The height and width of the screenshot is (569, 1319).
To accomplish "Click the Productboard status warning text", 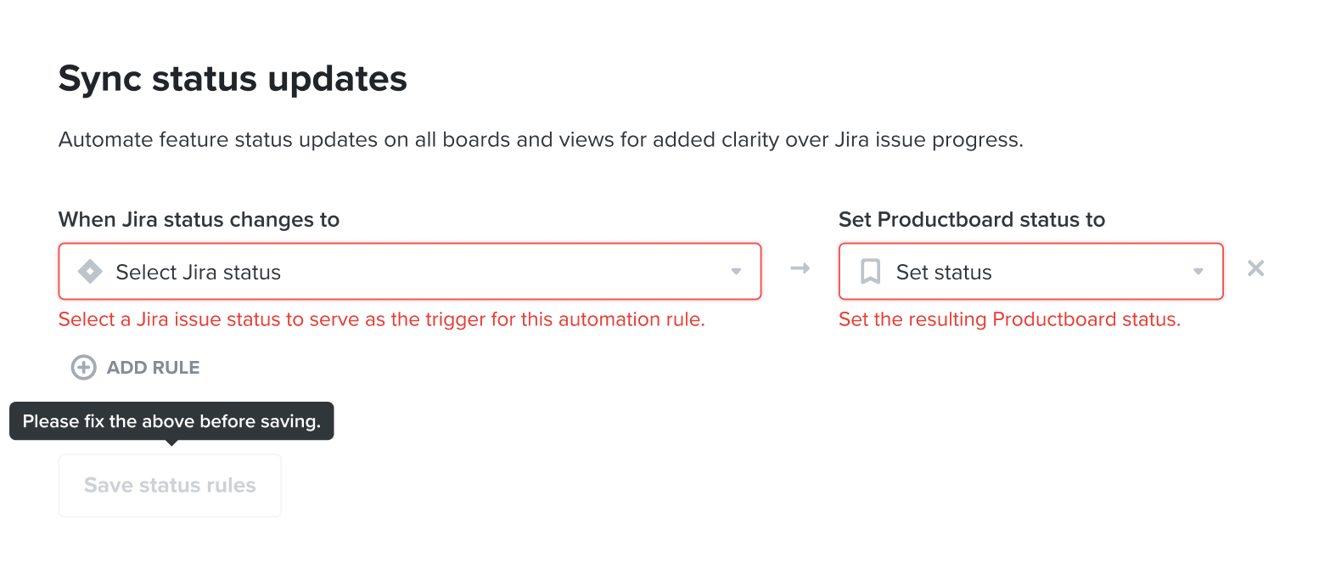I will pyautogui.click(x=1010, y=318).
